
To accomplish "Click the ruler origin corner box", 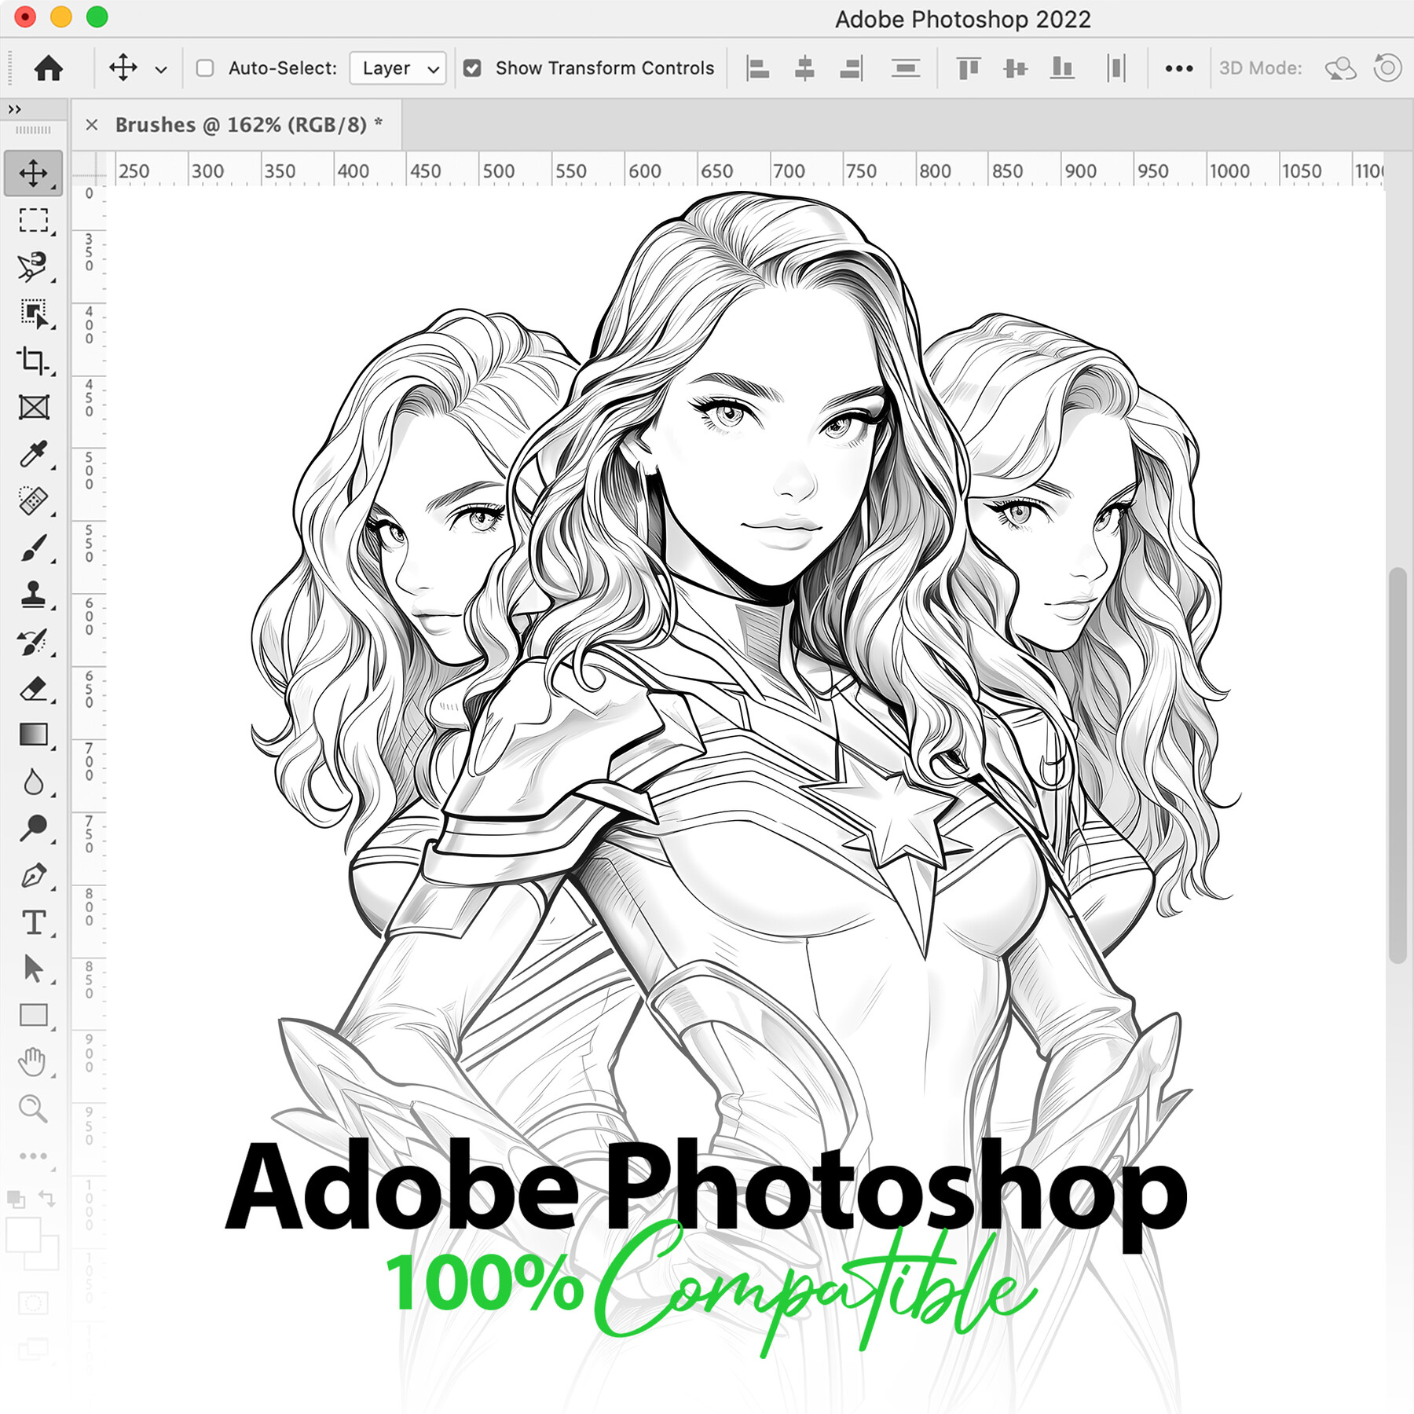I will coord(89,168).
